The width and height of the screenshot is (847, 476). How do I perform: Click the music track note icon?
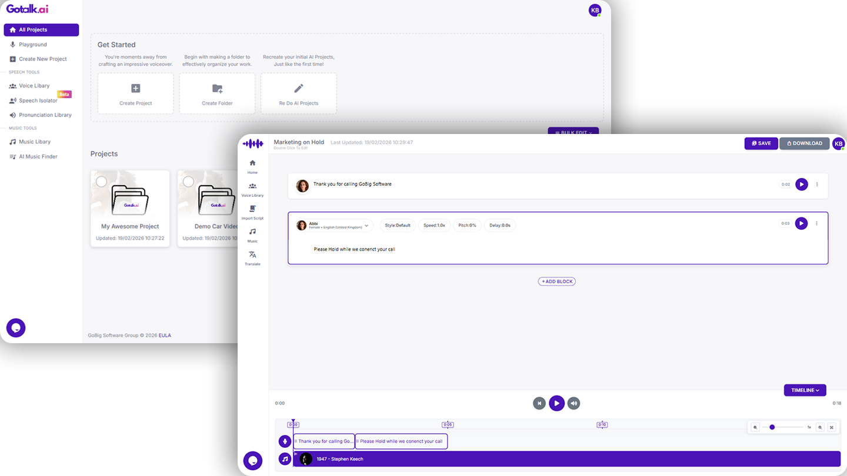coord(285,459)
